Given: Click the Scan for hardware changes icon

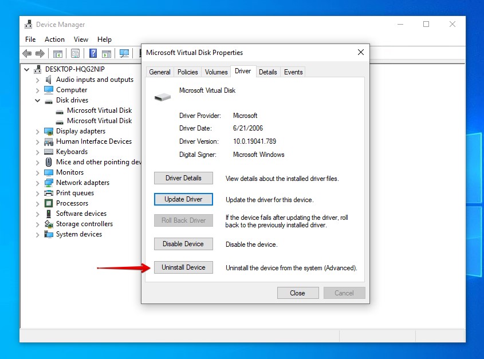Looking at the screenshot, I should click(x=124, y=53).
